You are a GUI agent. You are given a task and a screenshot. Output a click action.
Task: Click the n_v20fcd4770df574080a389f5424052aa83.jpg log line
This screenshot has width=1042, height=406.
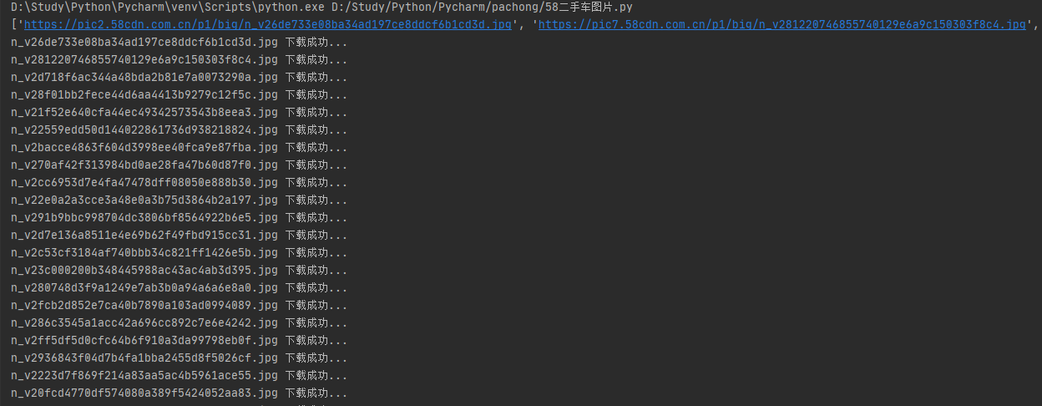pos(180,393)
